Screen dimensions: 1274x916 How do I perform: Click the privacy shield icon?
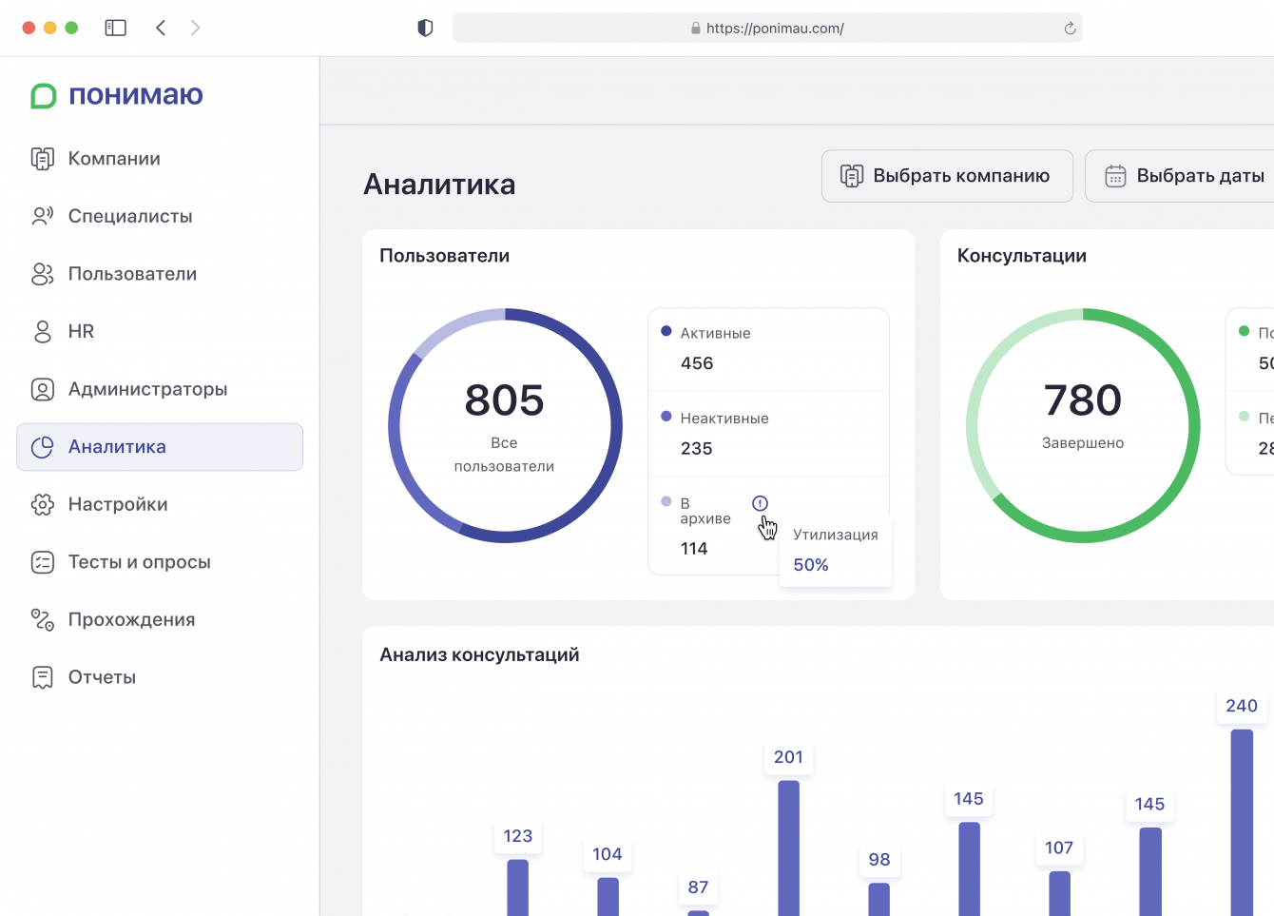pos(425,29)
